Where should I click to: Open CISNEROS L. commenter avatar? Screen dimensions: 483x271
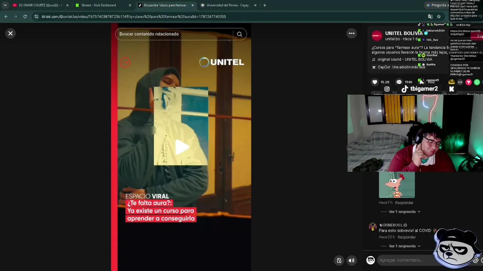click(x=373, y=227)
